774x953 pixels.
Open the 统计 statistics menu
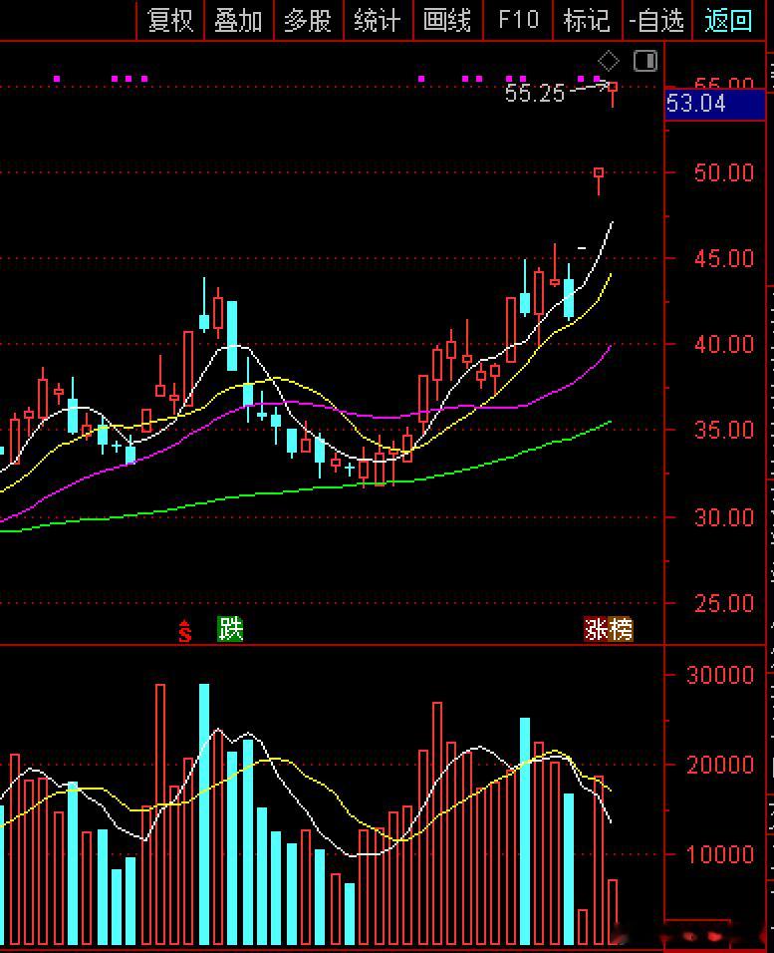378,21
